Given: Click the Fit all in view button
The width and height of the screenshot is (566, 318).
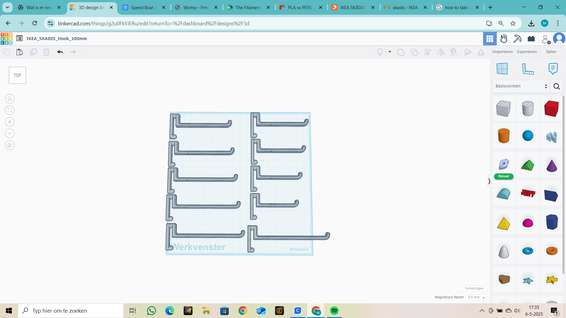Looking at the screenshot, I should [x=10, y=110].
